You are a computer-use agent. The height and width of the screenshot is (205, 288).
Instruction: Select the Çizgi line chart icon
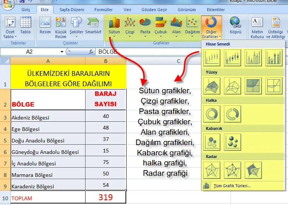coord(130,26)
